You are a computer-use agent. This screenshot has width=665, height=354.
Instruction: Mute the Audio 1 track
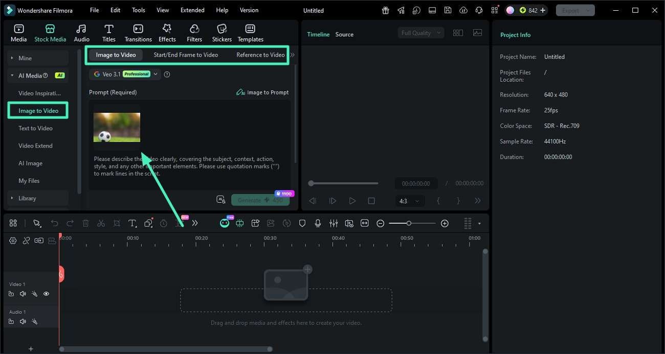point(23,321)
